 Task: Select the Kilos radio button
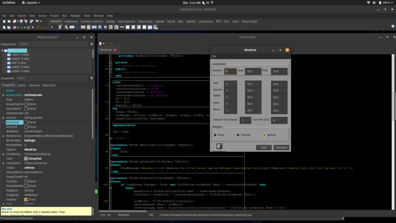point(215,135)
